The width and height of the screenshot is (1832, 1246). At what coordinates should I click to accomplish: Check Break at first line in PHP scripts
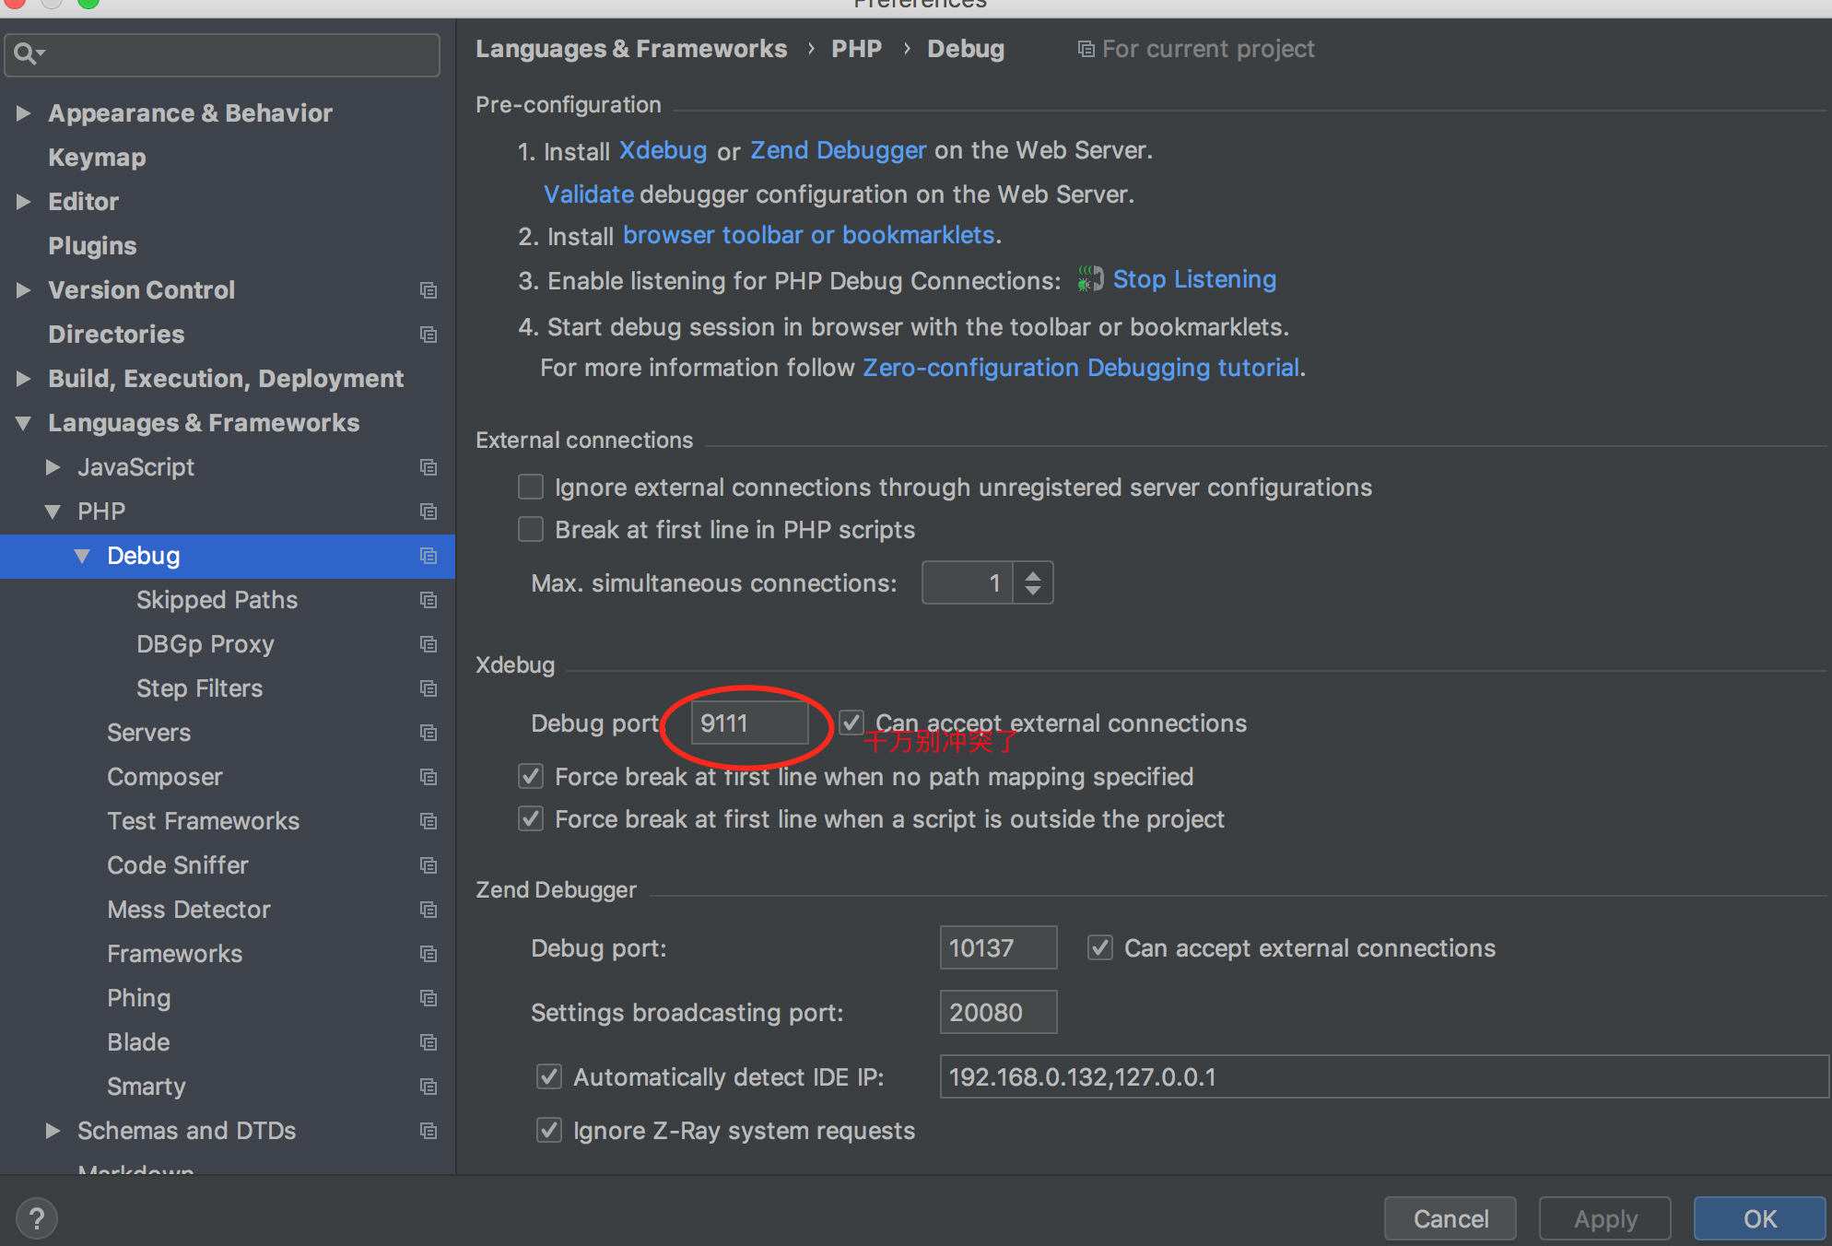click(531, 529)
